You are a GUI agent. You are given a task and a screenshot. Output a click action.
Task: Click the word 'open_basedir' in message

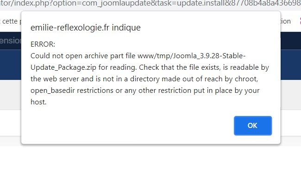[x=53, y=91]
